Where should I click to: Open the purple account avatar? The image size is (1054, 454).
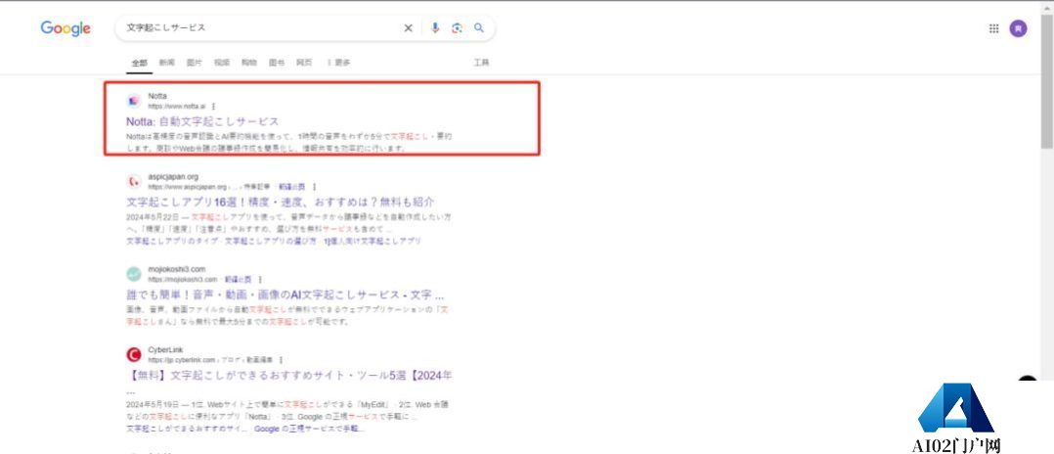point(1019,28)
